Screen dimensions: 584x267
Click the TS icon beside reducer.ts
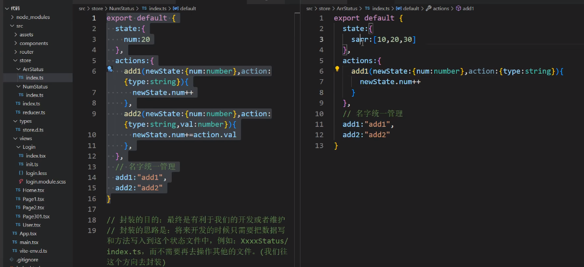[x=18, y=112]
